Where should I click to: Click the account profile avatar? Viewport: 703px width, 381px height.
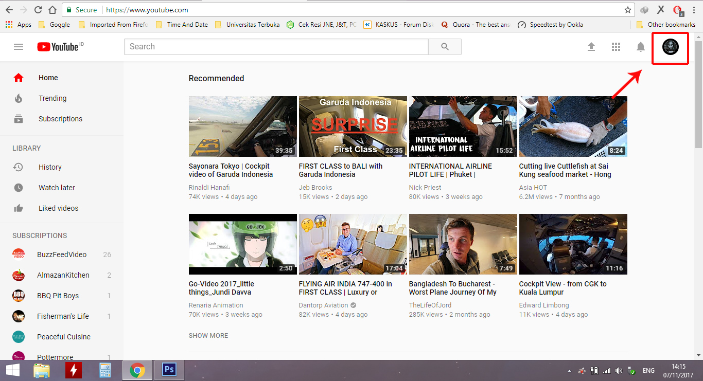click(x=670, y=48)
